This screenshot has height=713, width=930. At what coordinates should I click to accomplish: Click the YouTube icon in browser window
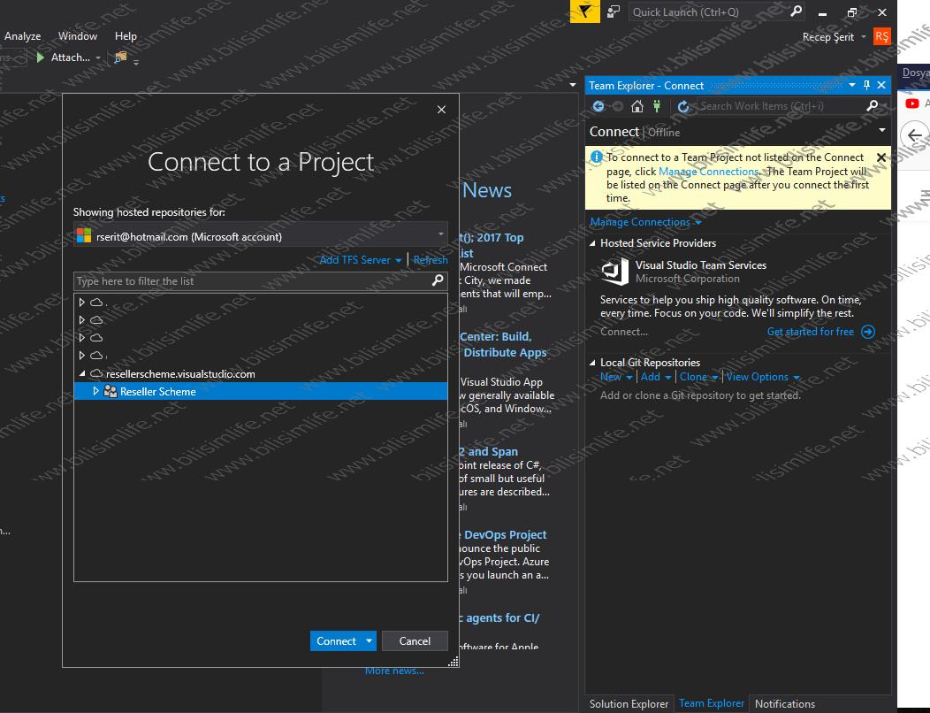[x=911, y=103]
